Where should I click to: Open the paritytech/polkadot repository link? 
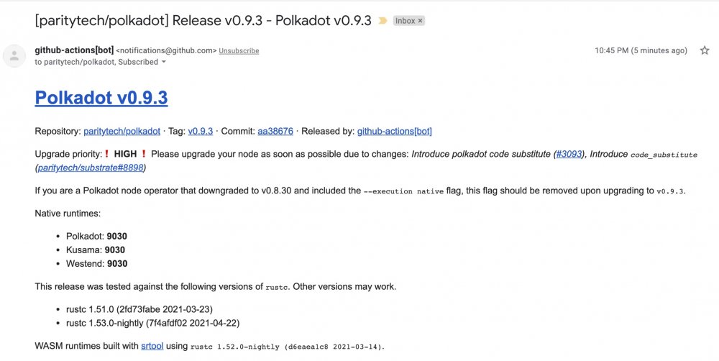[x=122, y=131]
